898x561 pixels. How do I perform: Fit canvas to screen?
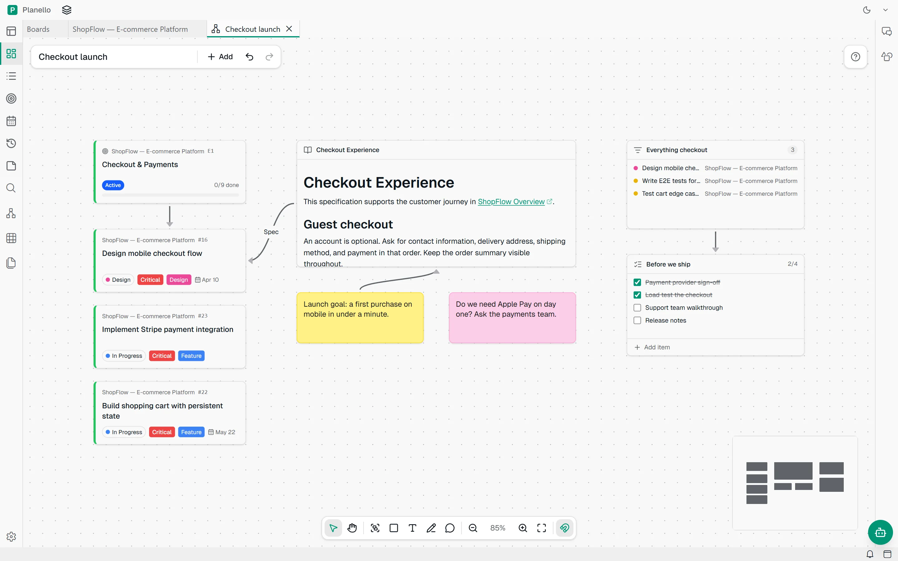[x=542, y=528]
